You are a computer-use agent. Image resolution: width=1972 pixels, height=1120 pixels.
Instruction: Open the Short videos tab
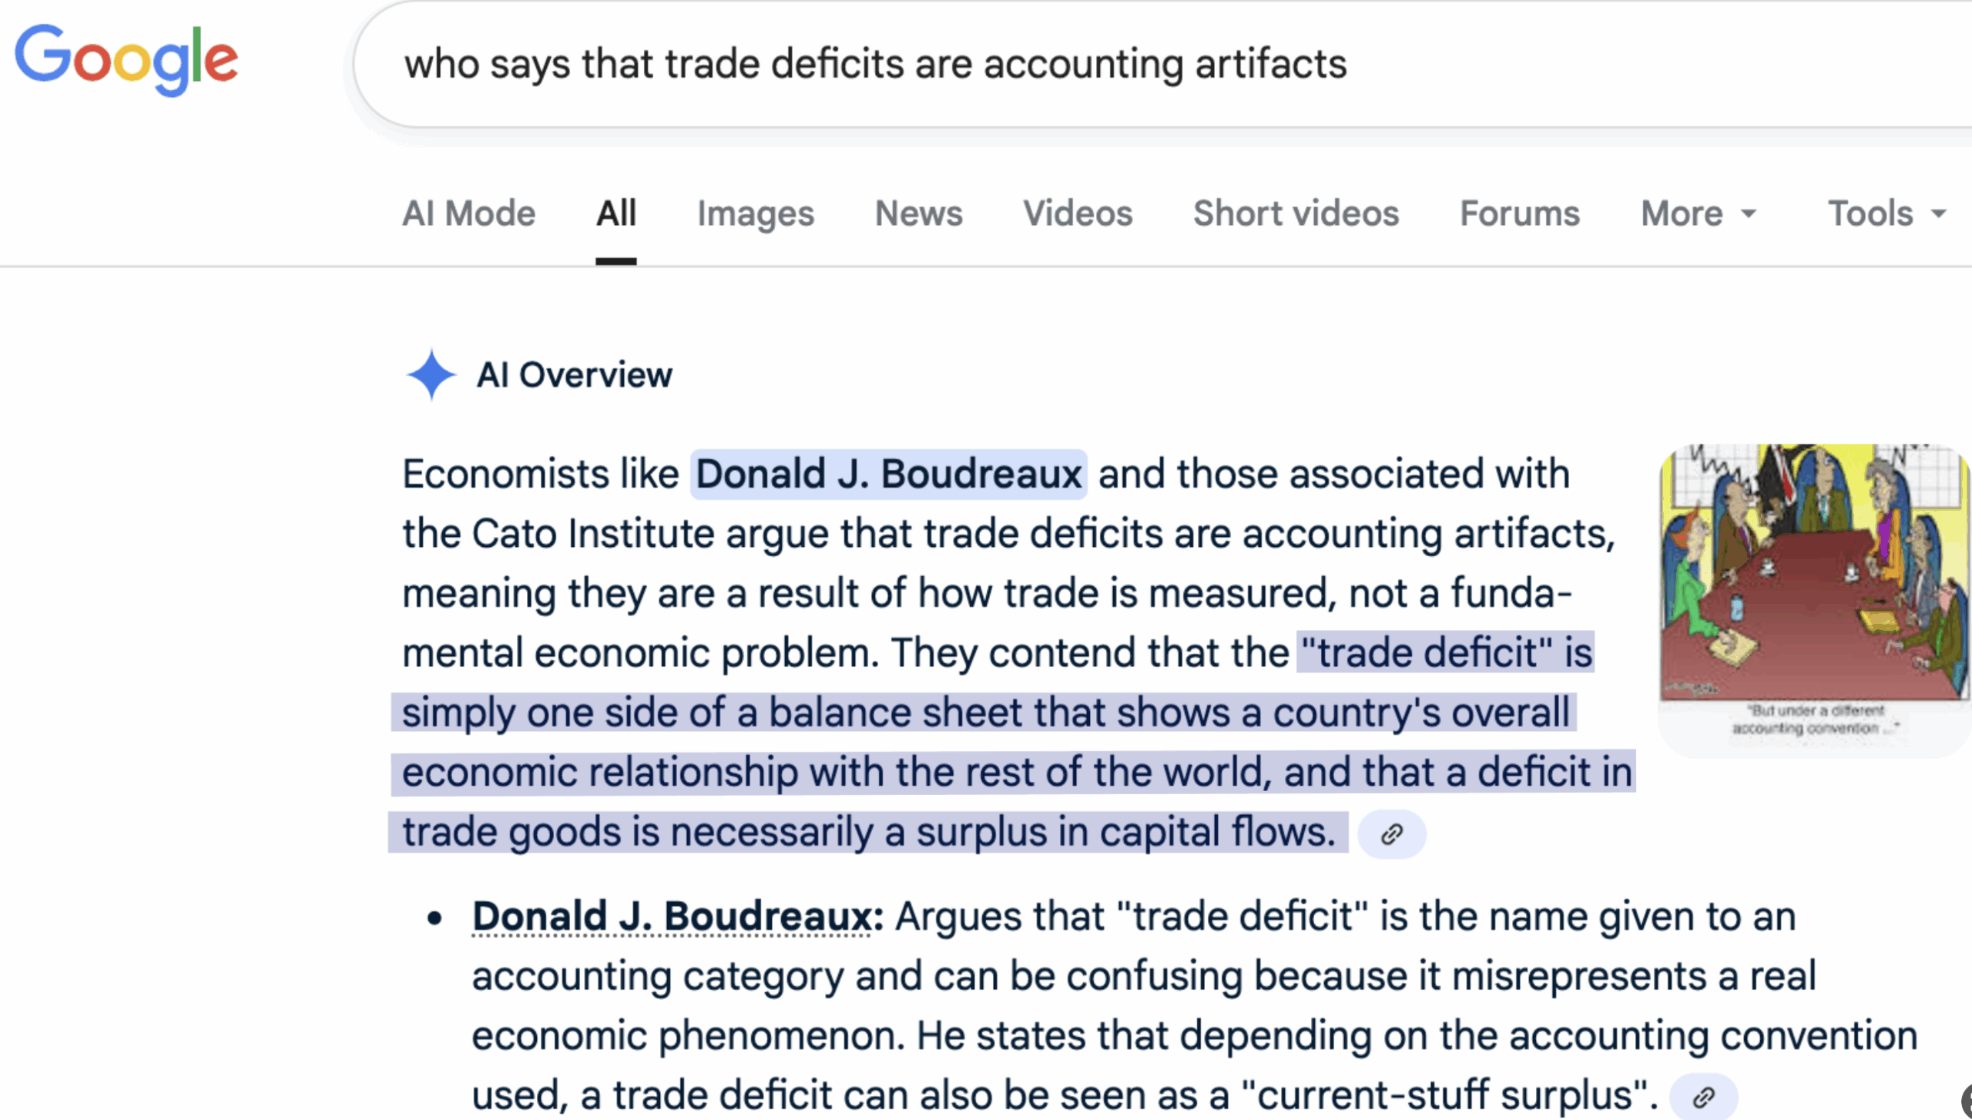pos(1296,213)
